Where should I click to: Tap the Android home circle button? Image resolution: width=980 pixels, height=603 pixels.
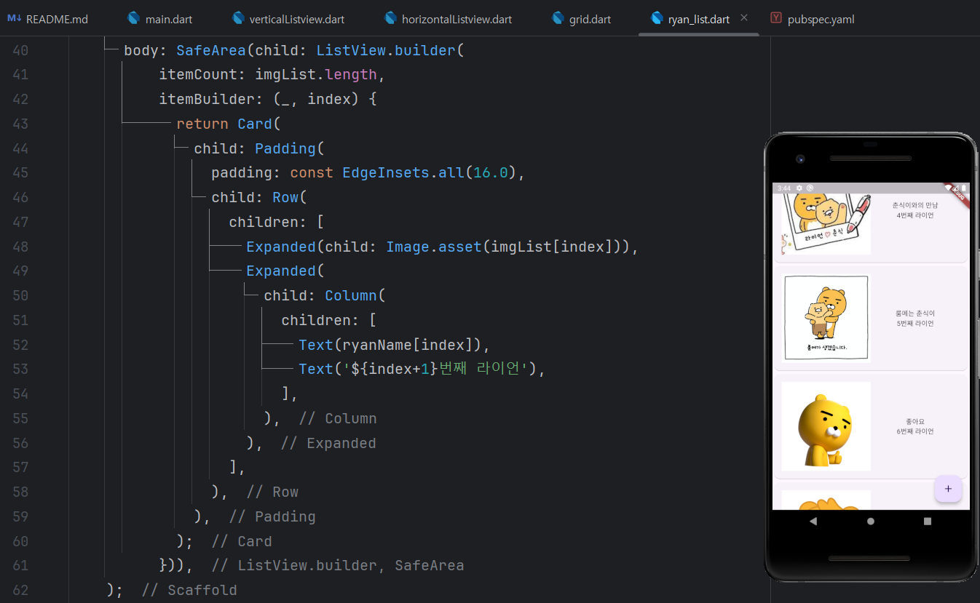871,521
